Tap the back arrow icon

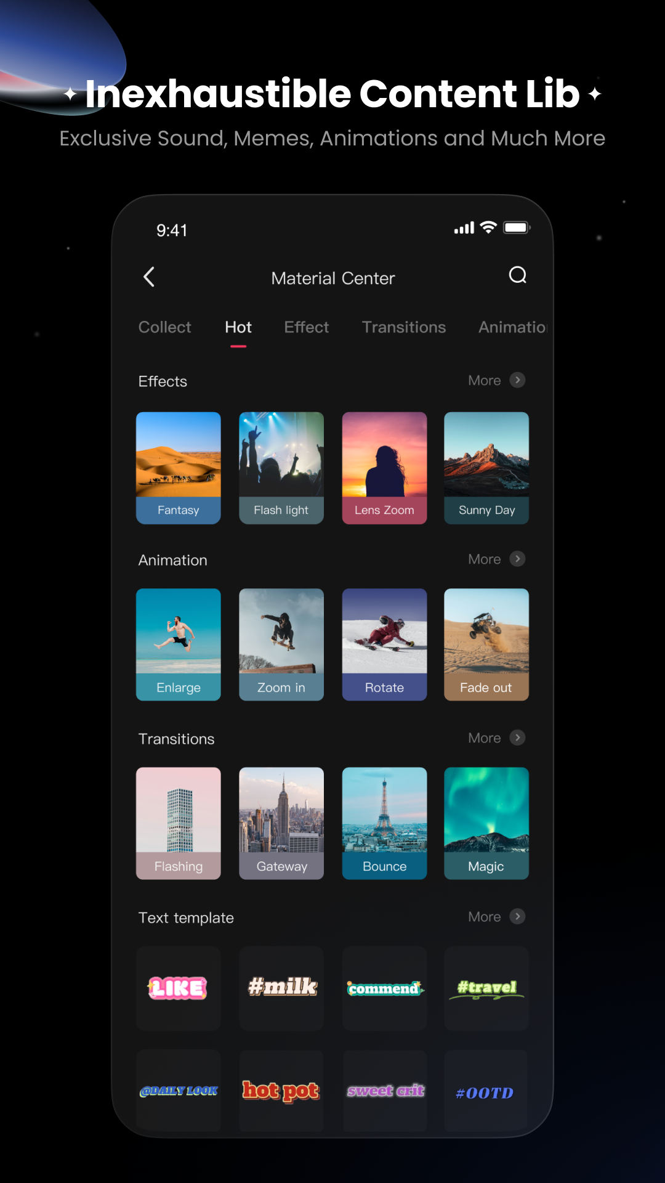[149, 277]
